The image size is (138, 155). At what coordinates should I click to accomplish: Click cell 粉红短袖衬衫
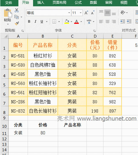pyautogui.click(x=43, y=92)
